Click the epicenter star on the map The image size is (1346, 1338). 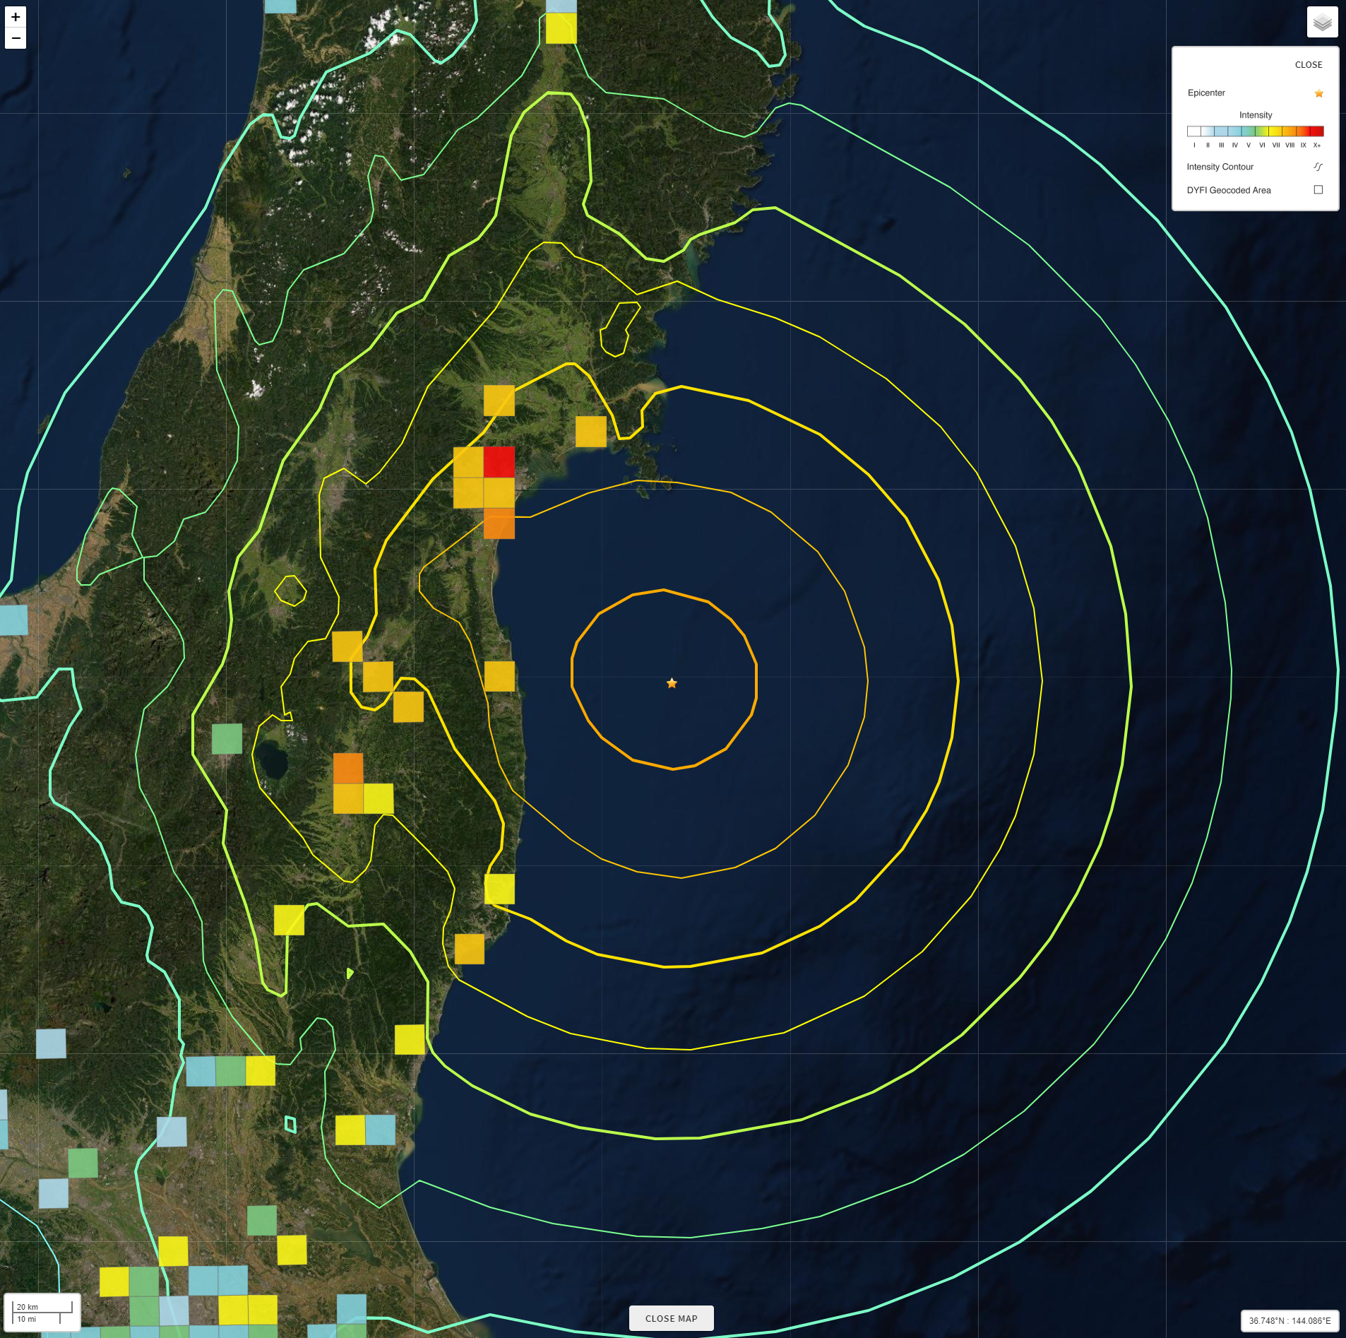(672, 683)
